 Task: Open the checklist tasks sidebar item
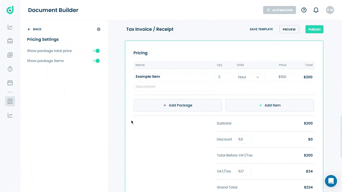click(x=10, y=55)
